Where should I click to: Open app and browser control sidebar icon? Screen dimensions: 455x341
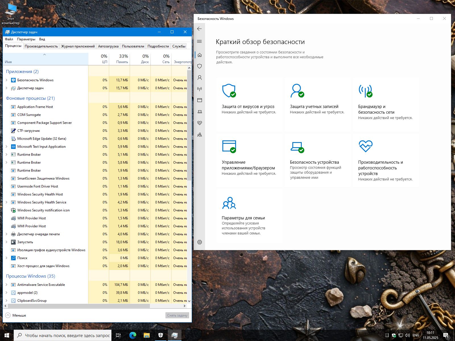(x=199, y=100)
